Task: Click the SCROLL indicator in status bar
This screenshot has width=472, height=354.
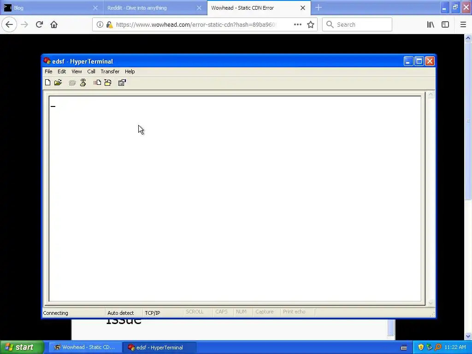Action: pyautogui.click(x=195, y=312)
